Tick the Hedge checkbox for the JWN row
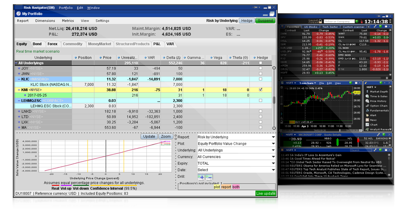Viewport: 407px width, 214px height. coord(261,74)
